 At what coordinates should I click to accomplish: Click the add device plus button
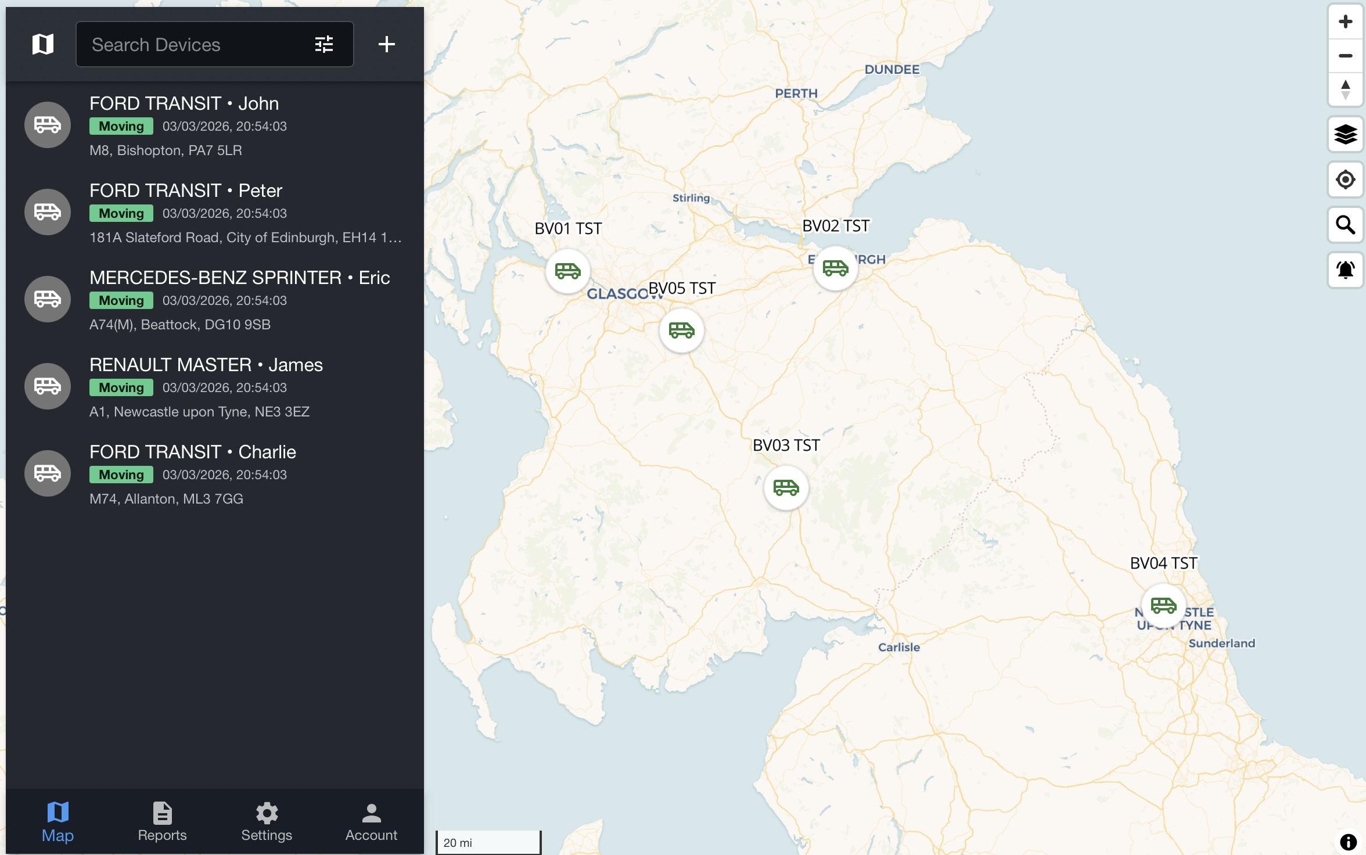387,44
